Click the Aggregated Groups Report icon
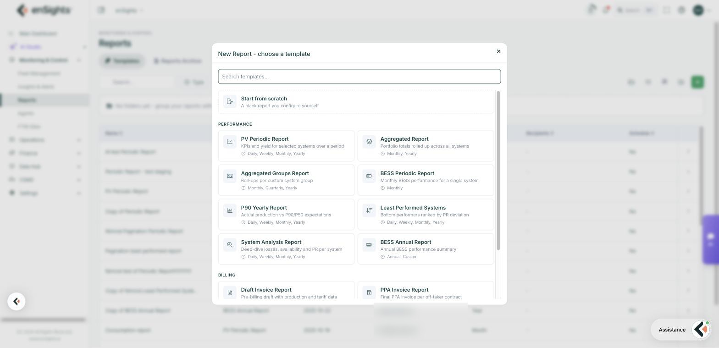719x348 pixels. click(x=230, y=176)
